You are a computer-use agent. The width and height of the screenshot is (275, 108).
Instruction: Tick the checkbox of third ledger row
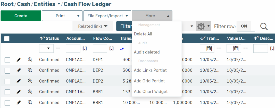7,81
